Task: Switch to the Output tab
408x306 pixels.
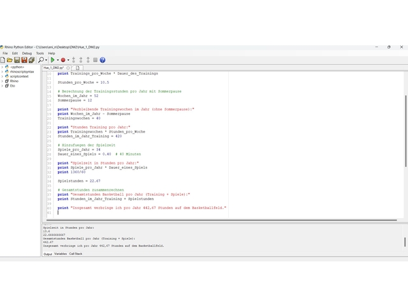Action: point(48,254)
